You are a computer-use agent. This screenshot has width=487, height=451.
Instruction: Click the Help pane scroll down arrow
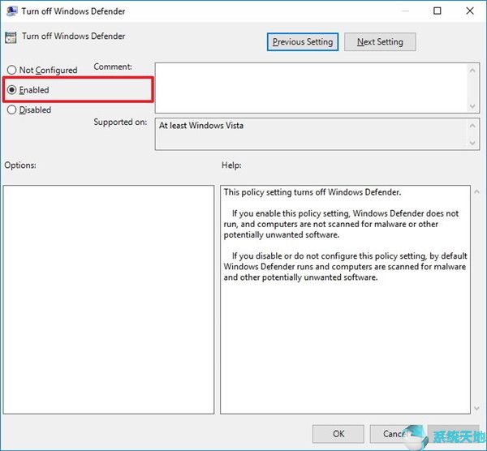click(x=476, y=409)
